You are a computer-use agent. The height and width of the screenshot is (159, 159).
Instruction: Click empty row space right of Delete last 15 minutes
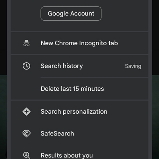coord(126,89)
